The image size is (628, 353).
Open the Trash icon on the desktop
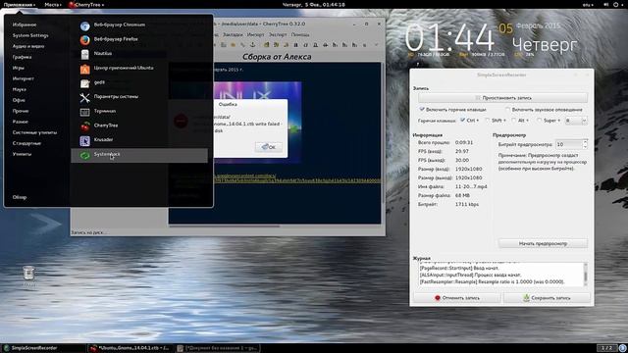coord(28,275)
